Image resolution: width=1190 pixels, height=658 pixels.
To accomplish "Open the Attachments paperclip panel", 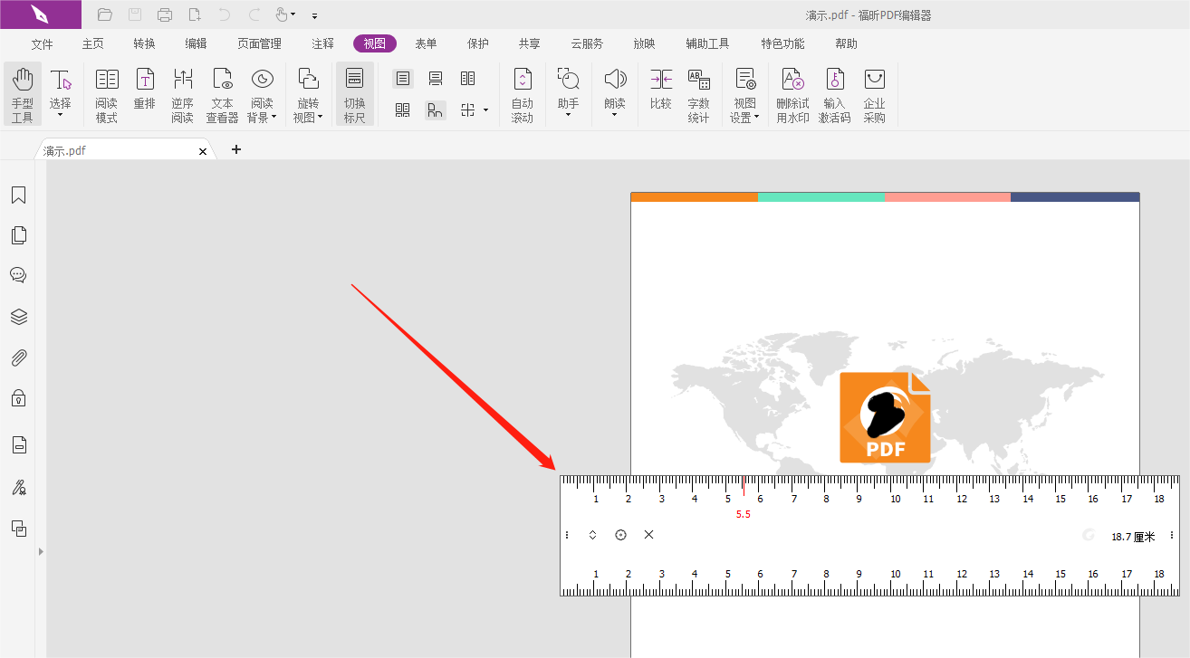I will pos(18,358).
